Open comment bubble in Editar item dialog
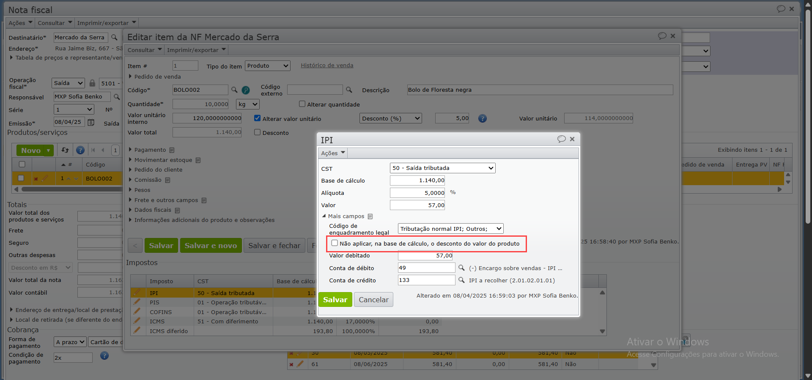The image size is (812, 380). click(x=662, y=36)
